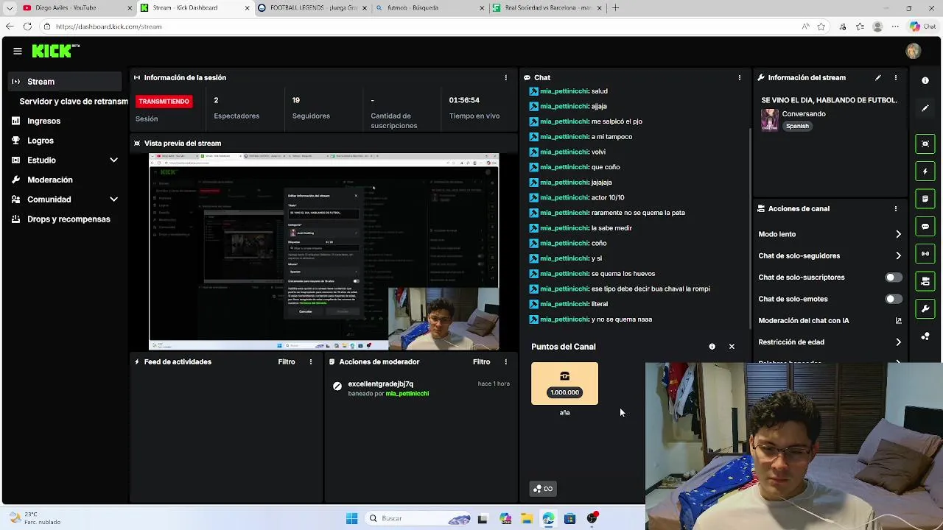The height and width of the screenshot is (530, 943).
Task: Open File Explorer from the taskbar
Action: [527, 518]
